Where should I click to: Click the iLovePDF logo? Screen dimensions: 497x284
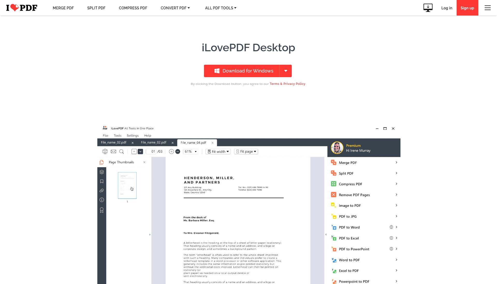pos(22,8)
